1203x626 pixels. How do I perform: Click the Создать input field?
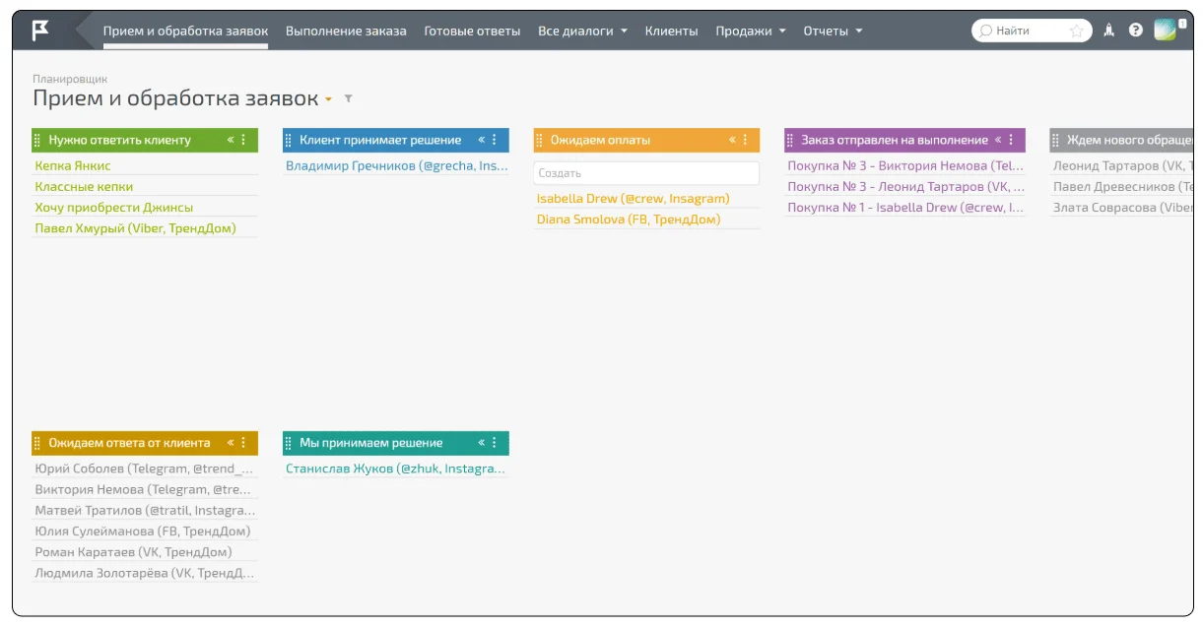646,173
